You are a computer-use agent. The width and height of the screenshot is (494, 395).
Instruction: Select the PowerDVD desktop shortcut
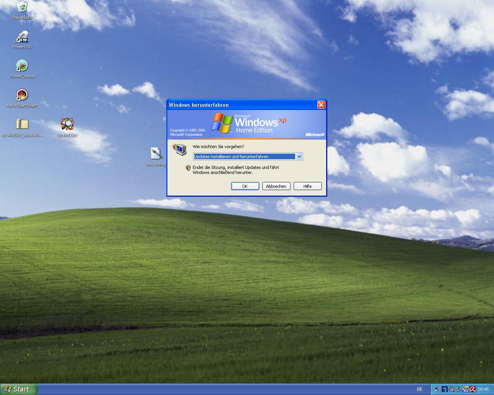(22, 40)
